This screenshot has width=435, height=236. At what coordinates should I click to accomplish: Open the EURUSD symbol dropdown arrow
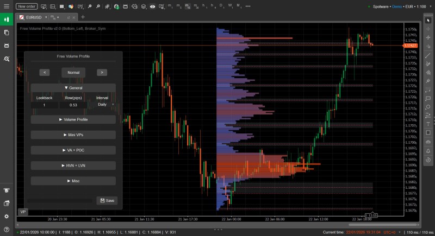(46, 17)
